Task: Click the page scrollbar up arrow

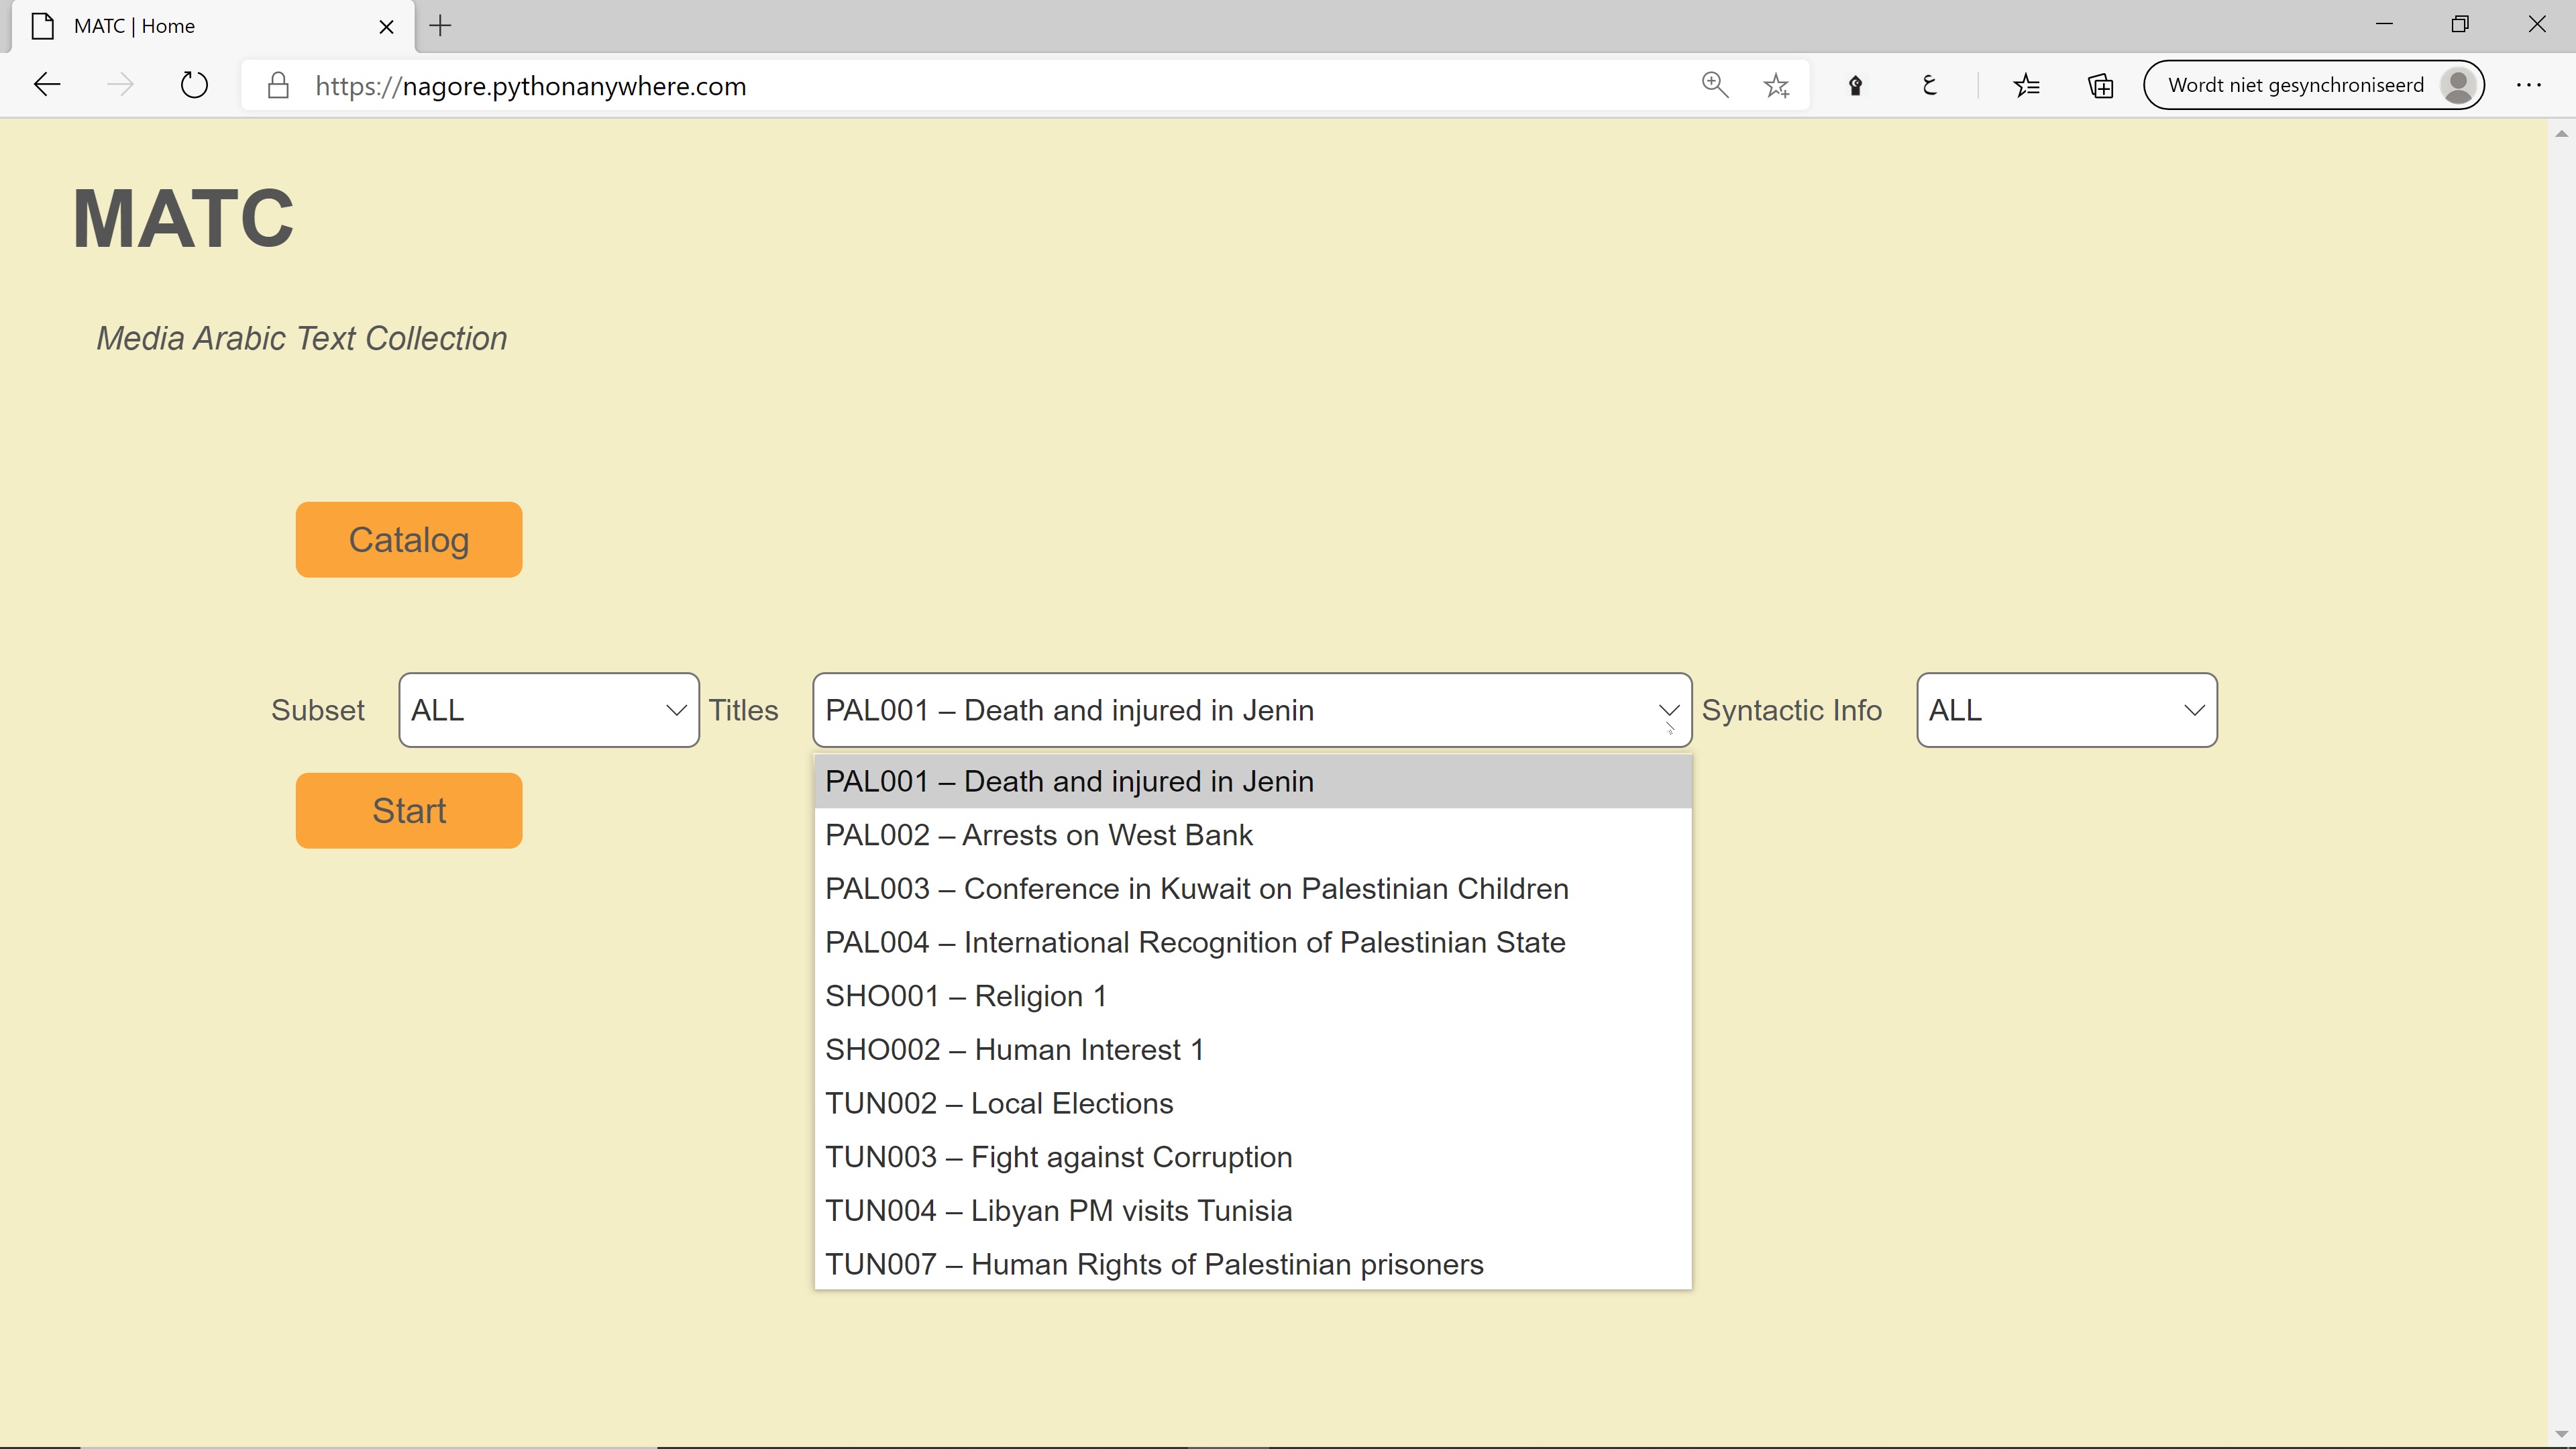Action: 2561,133
